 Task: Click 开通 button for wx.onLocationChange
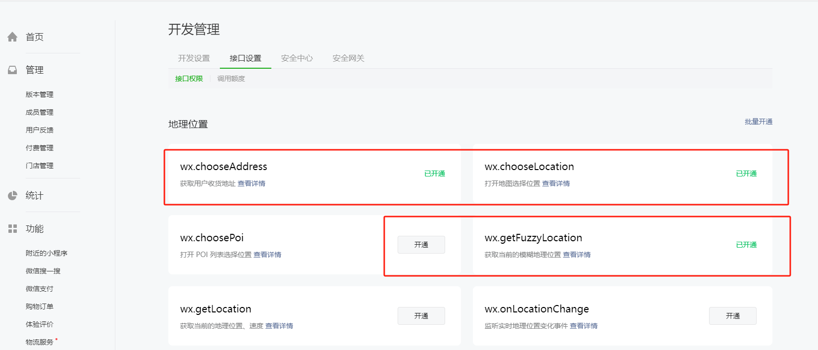point(733,316)
